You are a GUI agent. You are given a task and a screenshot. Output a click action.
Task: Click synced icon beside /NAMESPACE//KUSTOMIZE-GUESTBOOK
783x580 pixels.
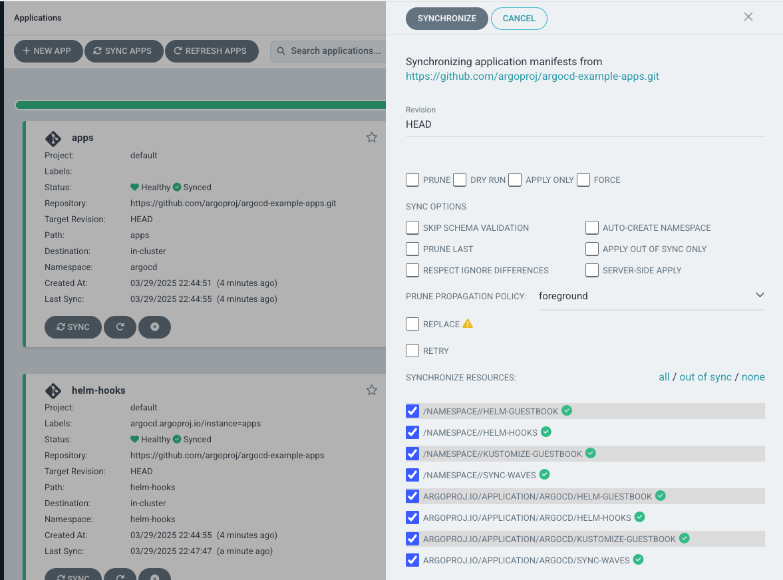coord(591,453)
